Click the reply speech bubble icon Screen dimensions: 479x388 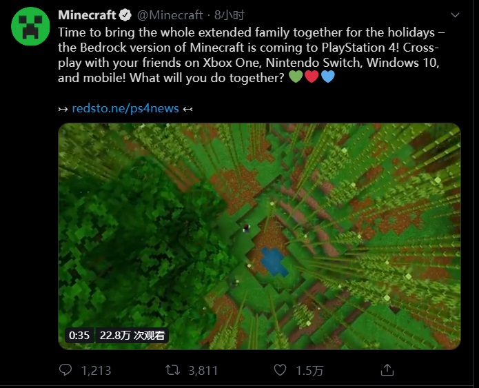pos(65,370)
